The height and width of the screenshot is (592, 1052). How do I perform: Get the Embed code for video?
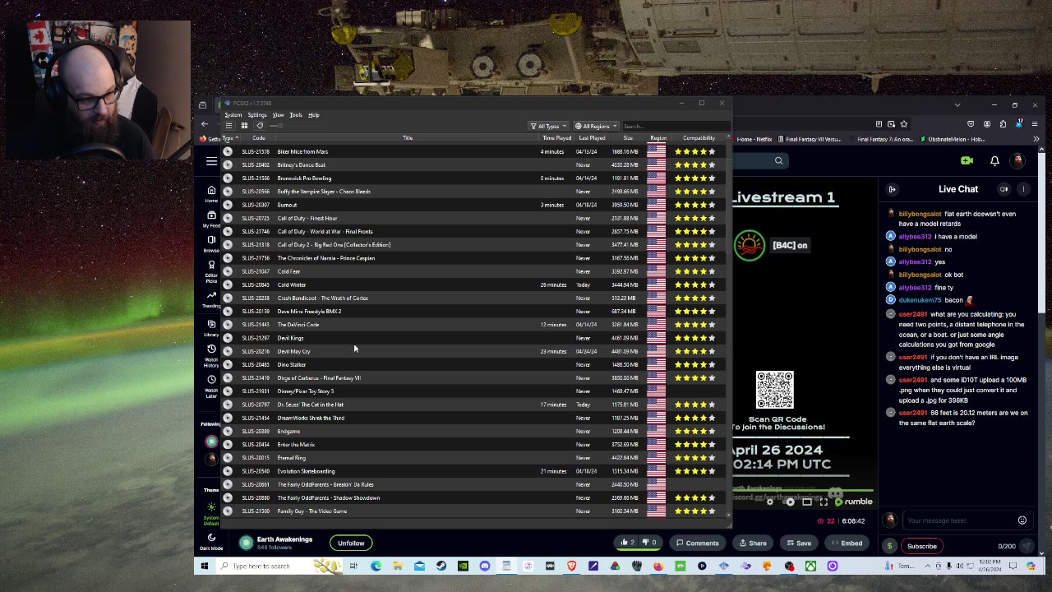pyautogui.click(x=847, y=543)
